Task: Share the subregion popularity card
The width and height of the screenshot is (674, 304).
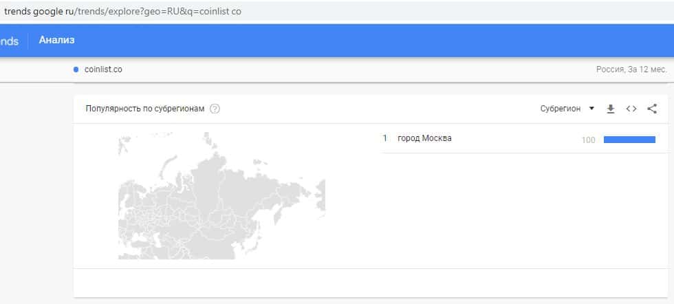Action: click(652, 109)
